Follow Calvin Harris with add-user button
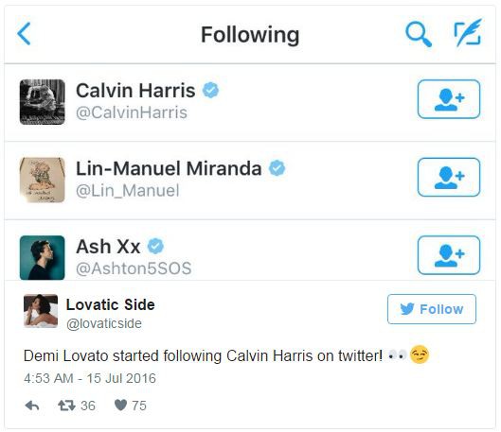This screenshot has width=501, height=432. 449,99
